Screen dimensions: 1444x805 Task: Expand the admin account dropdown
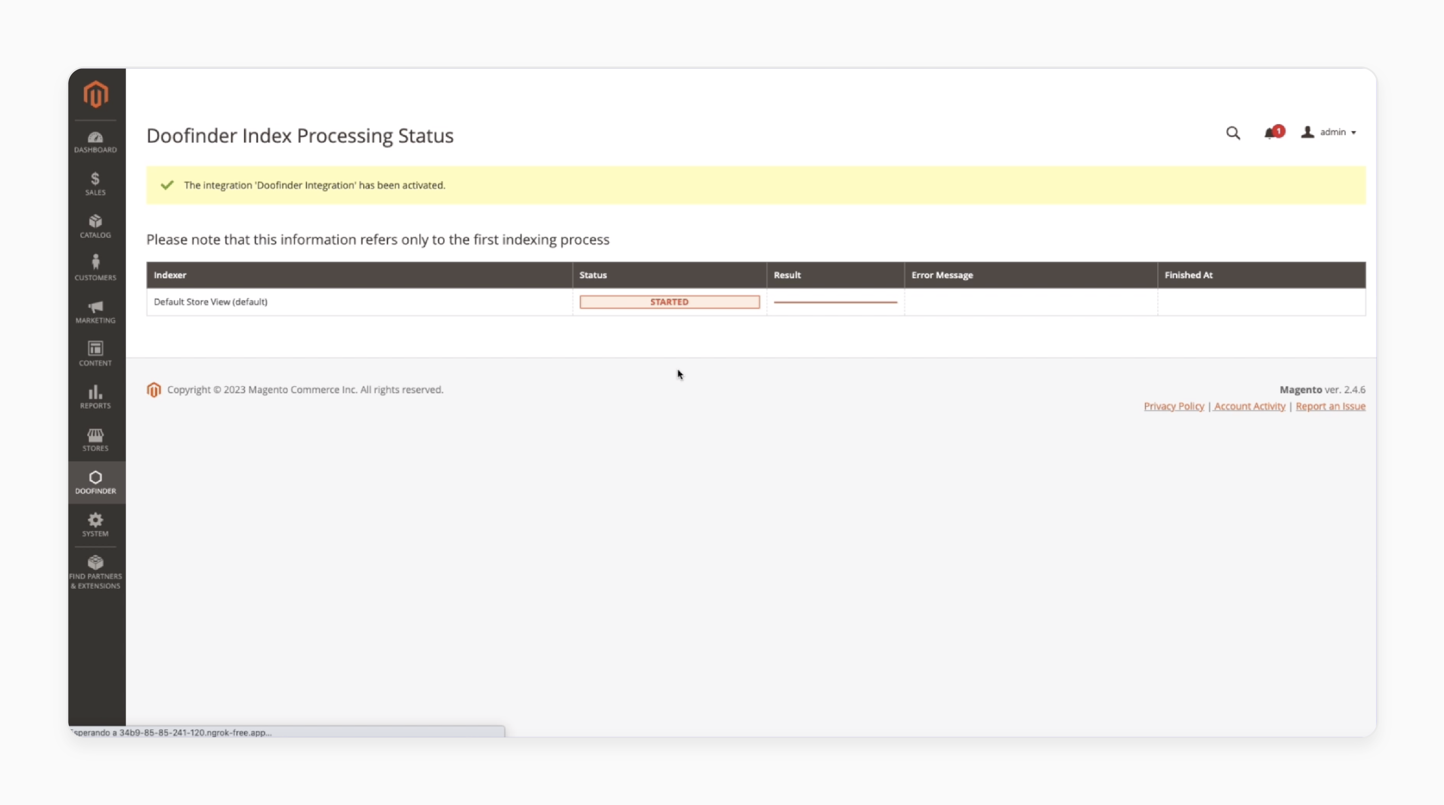[x=1328, y=132]
